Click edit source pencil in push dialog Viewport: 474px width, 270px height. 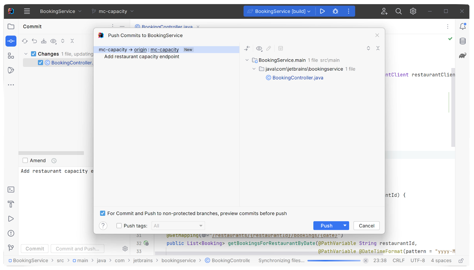click(269, 48)
